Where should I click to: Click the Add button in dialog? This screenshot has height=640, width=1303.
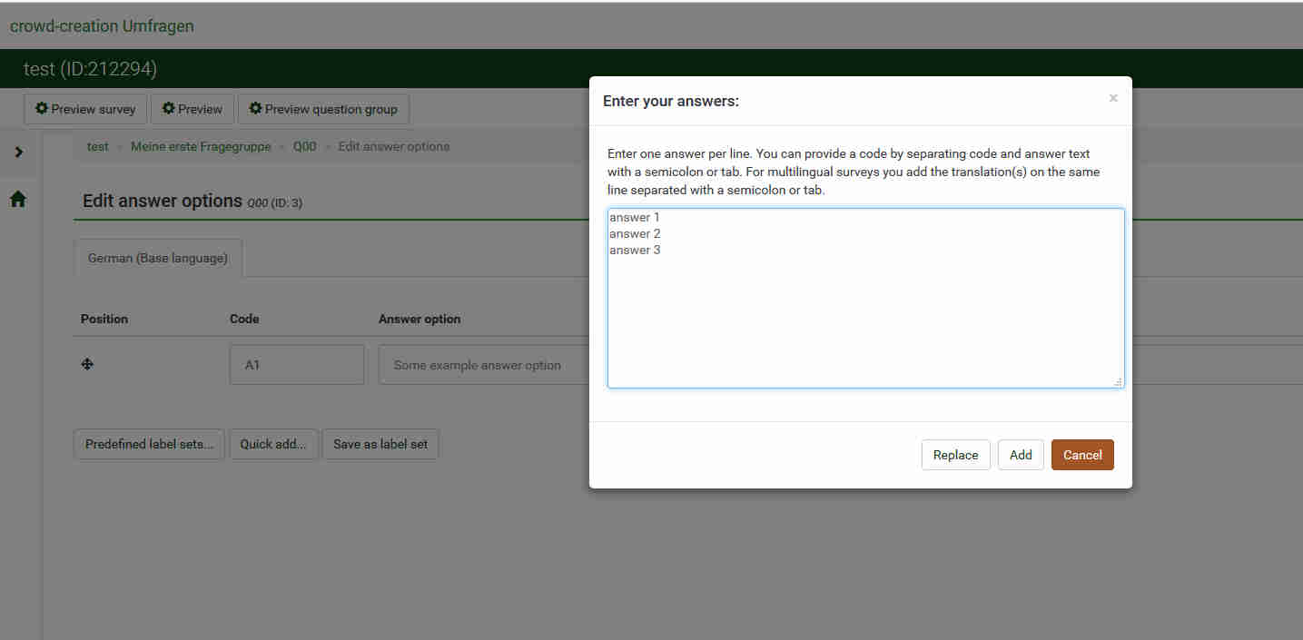point(1021,455)
